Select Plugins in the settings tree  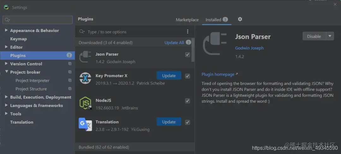pos(37,55)
